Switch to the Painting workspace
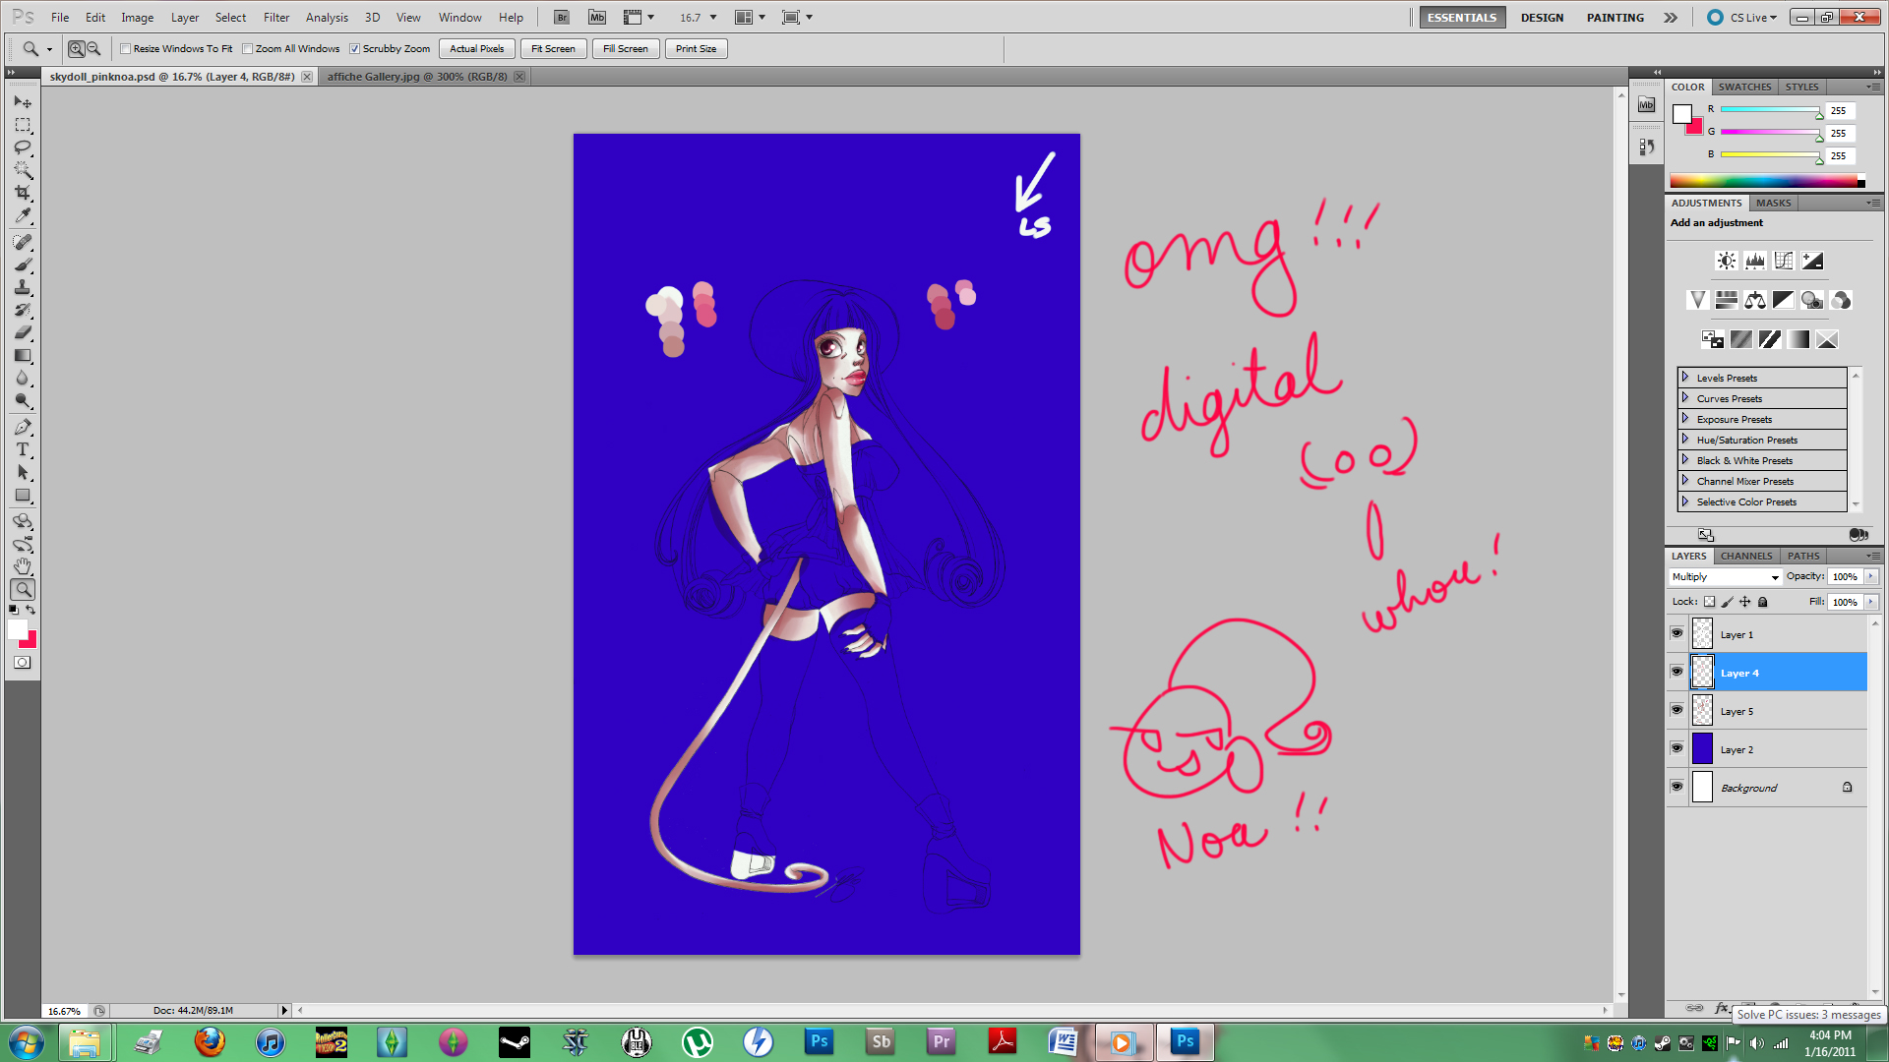 [1615, 18]
